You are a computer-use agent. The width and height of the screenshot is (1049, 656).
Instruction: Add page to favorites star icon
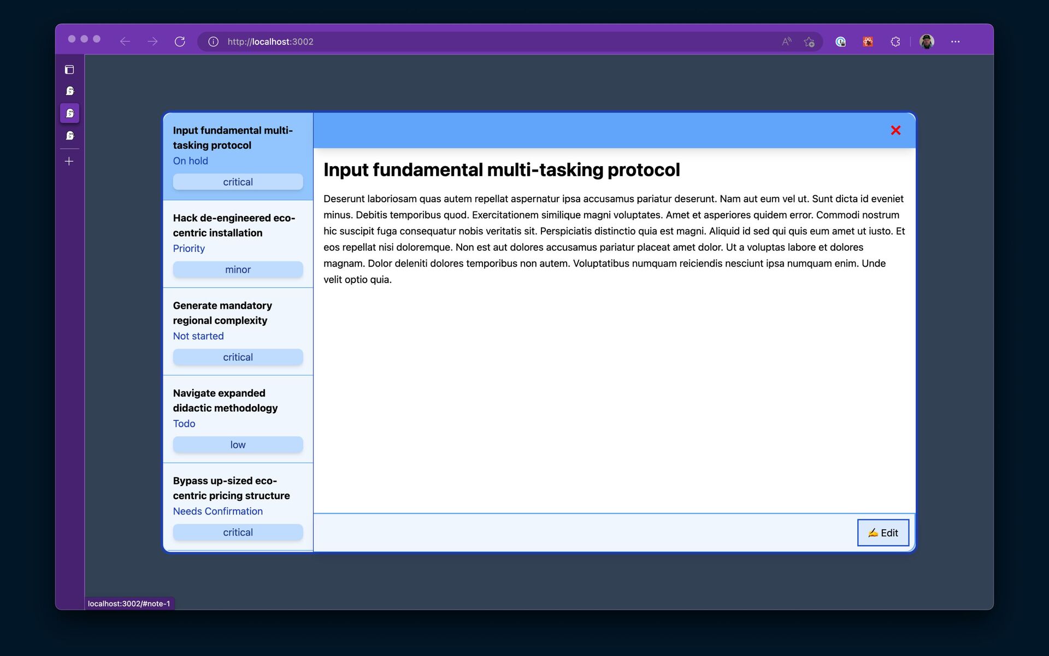[809, 42]
